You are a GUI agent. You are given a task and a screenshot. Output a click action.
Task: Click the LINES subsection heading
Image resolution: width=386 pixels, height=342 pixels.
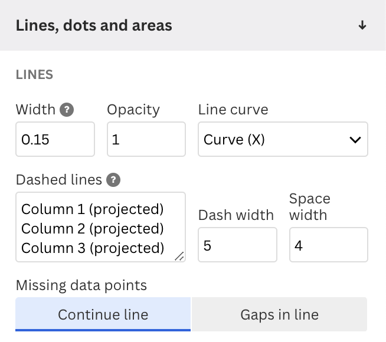34,74
